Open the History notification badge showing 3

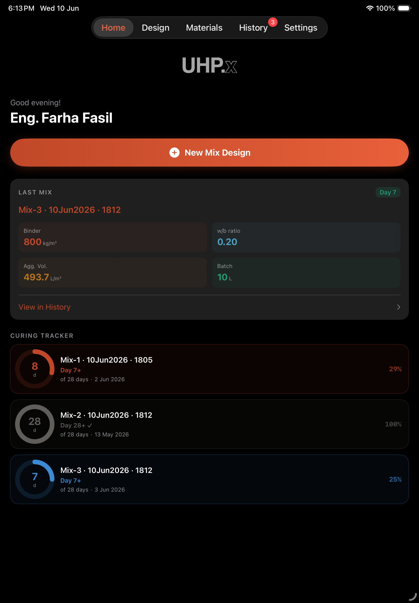click(273, 22)
